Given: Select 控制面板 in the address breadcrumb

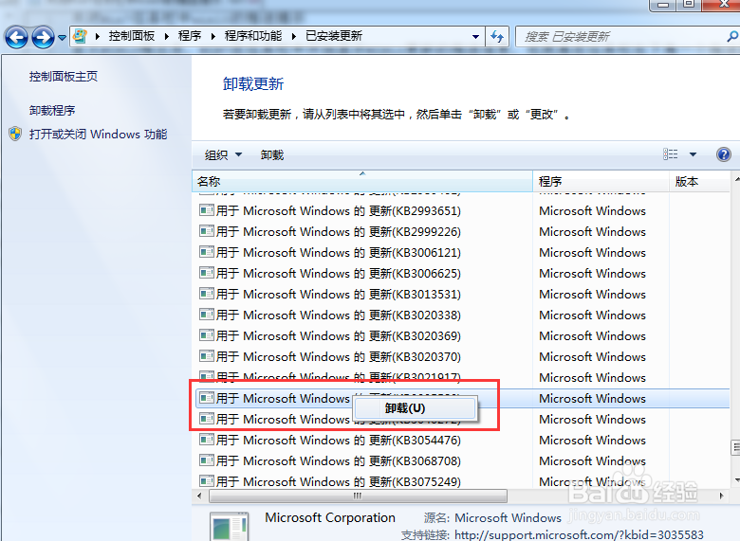Looking at the screenshot, I should coord(132,36).
